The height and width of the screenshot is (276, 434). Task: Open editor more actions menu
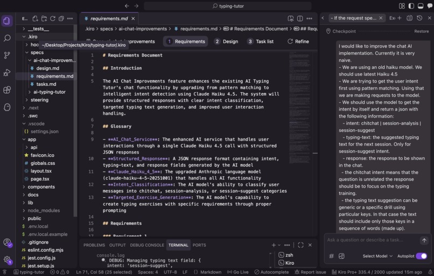(309, 18)
